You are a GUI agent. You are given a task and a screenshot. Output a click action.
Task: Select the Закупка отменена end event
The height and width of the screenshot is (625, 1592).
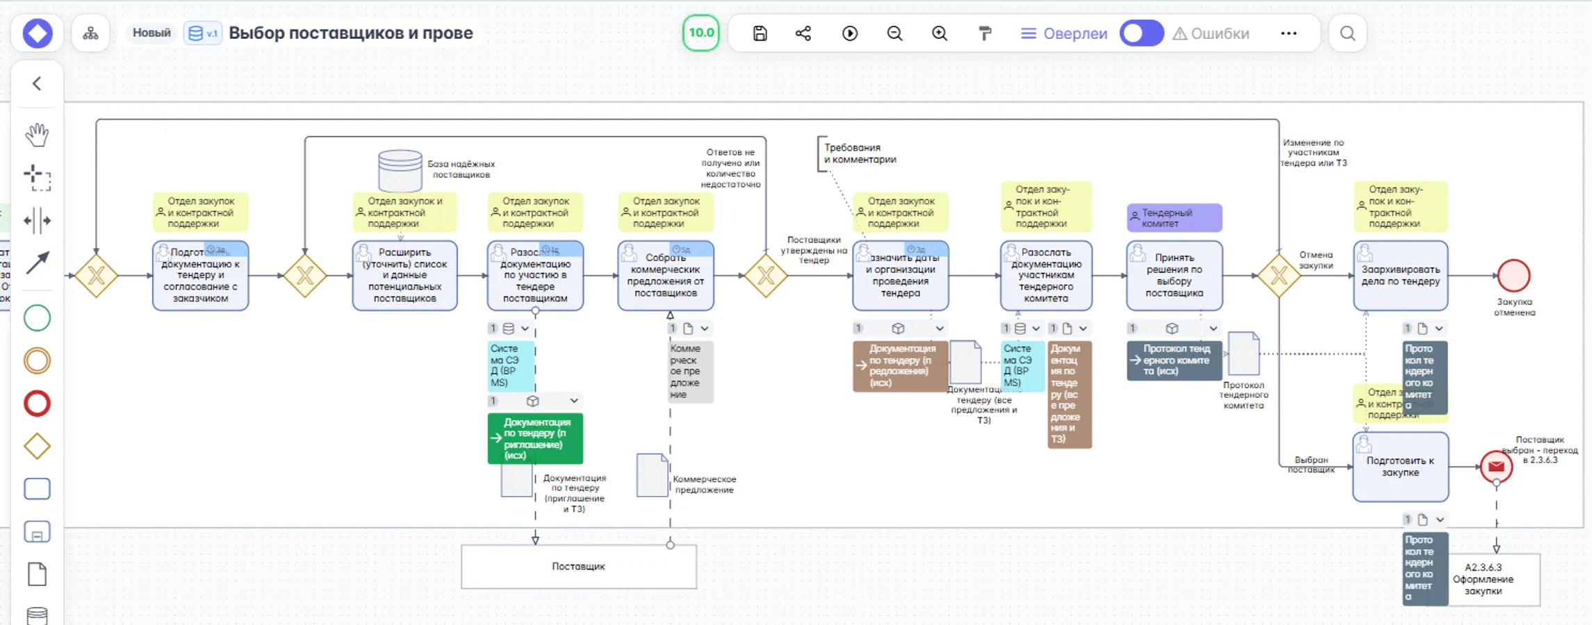coord(1514,276)
